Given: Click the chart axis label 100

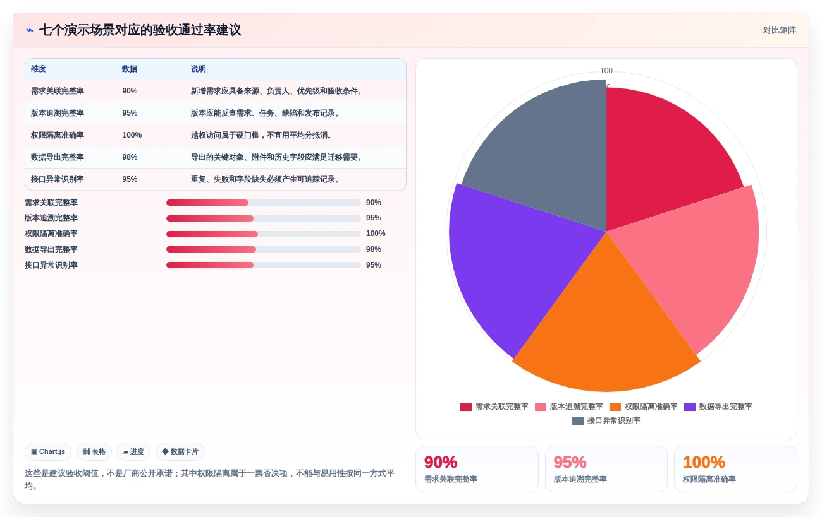Looking at the screenshot, I should (x=606, y=71).
